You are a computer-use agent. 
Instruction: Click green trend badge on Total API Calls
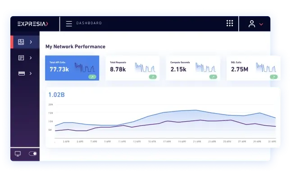pyautogui.click(x=92, y=77)
